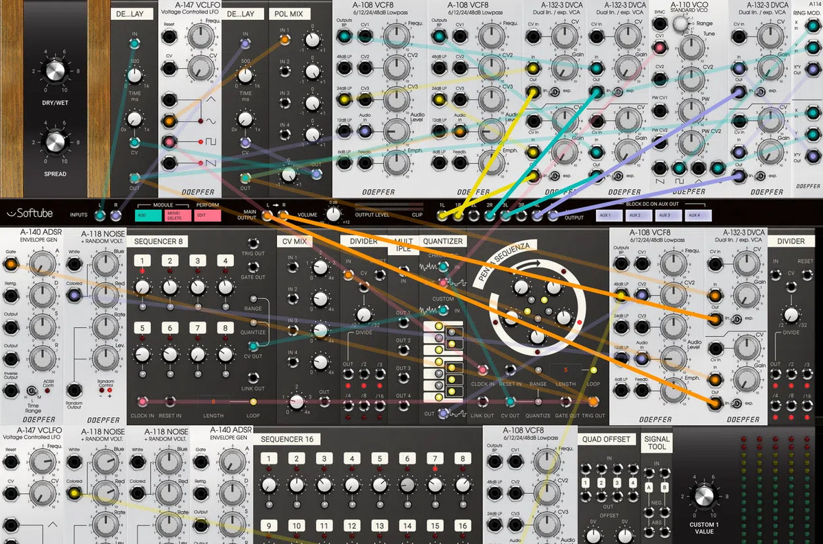Click the sawtooth wave icon on A-147 VCLFO
The height and width of the screenshot is (544, 823).
pyautogui.click(x=211, y=163)
